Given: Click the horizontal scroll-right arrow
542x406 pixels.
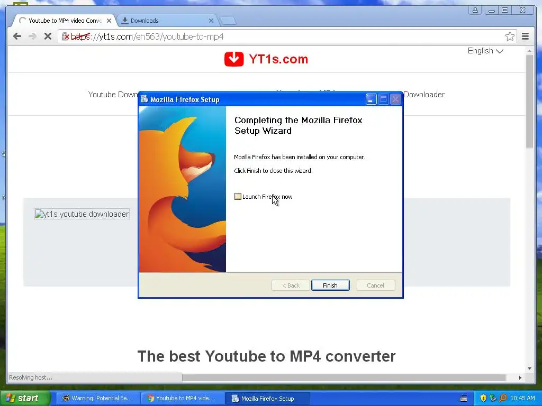Looking at the screenshot, I should (520, 377).
